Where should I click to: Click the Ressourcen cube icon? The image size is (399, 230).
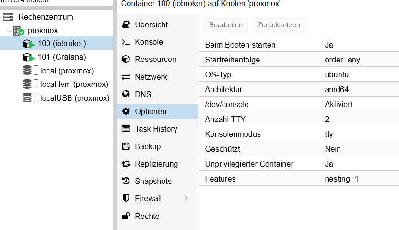126,60
